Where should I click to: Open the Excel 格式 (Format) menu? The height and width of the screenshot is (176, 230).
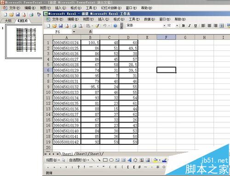(x=119, y=19)
